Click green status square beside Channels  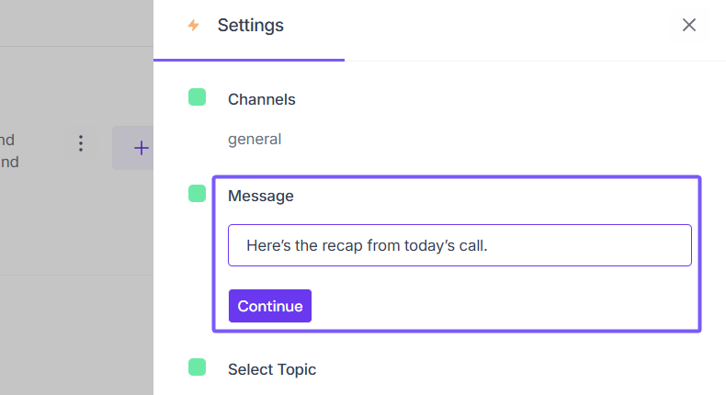(197, 97)
